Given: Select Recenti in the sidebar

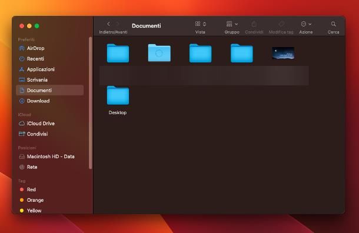Looking at the screenshot, I should point(50,59).
